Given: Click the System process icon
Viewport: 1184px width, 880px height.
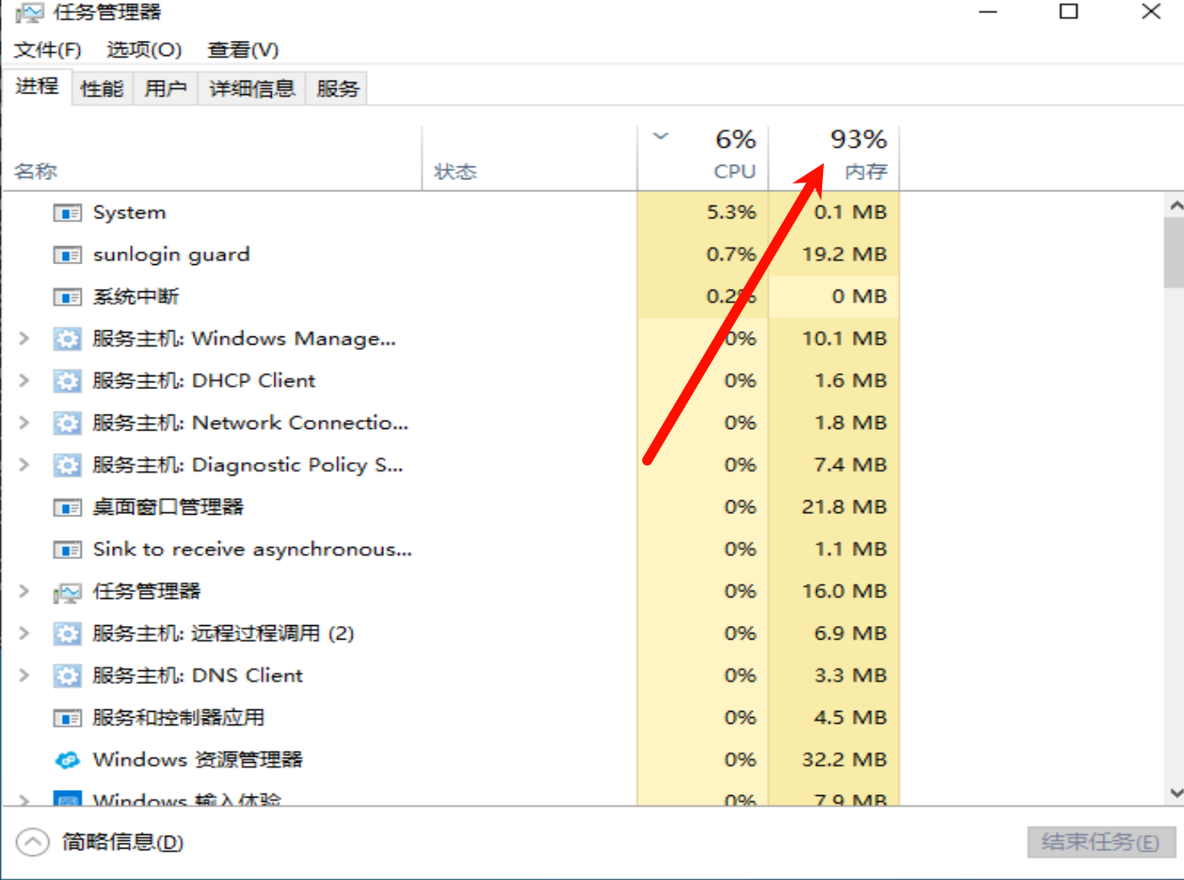Looking at the screenshot, I should 67,212.
